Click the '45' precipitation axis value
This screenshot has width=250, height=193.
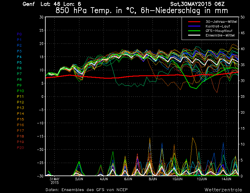(242, 33)
